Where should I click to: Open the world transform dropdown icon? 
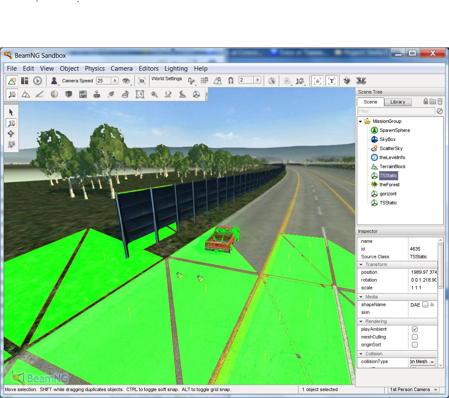pyautogui.click(x=300, y=81)
